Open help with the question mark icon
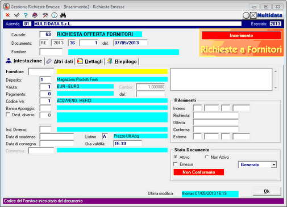287x207 pixels. (26, 15)
